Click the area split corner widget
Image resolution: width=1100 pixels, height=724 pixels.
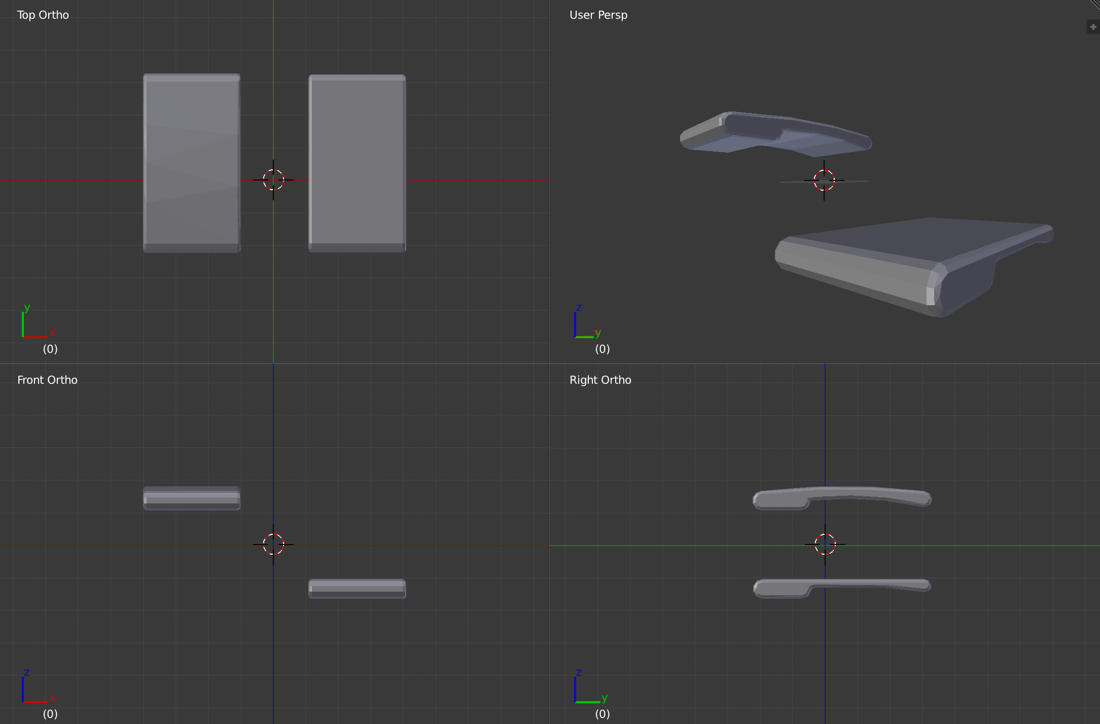(1095, 4)
